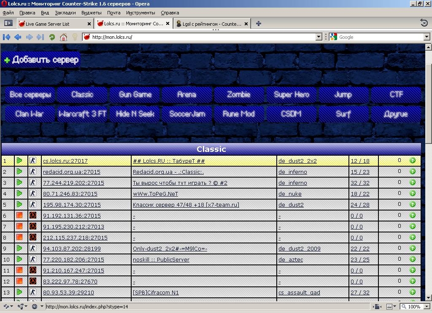432x313 pixels.
Task: Click Half-Life icon for 91.195.230.212 row
Action: [33, 226]
